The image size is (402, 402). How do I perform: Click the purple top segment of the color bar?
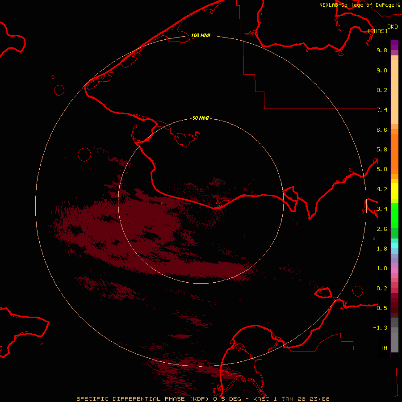(x=394, y=45)
